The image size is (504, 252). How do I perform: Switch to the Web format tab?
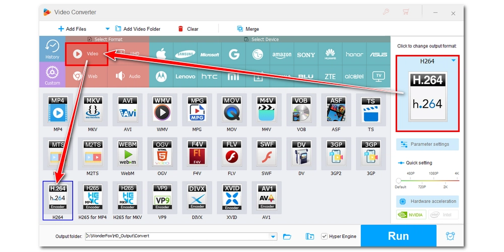(x=86, y=77)
